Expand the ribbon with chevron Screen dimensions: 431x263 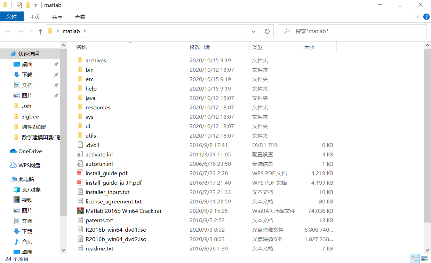[x=417, y=17]
